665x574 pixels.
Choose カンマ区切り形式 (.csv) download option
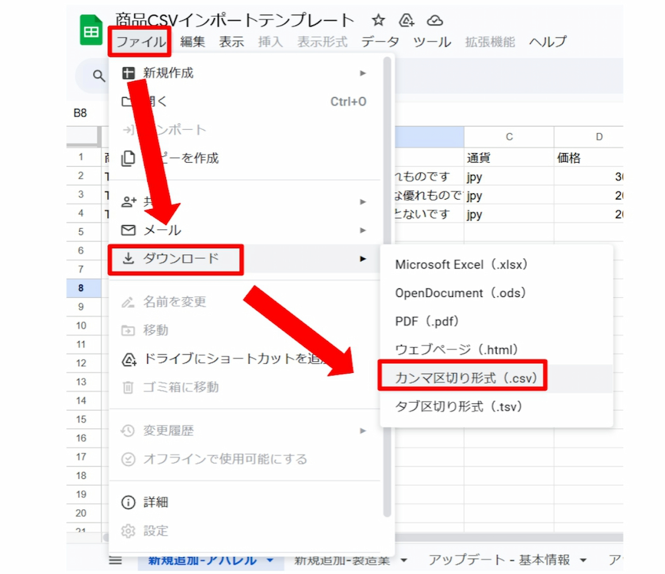tap(465, 378)
